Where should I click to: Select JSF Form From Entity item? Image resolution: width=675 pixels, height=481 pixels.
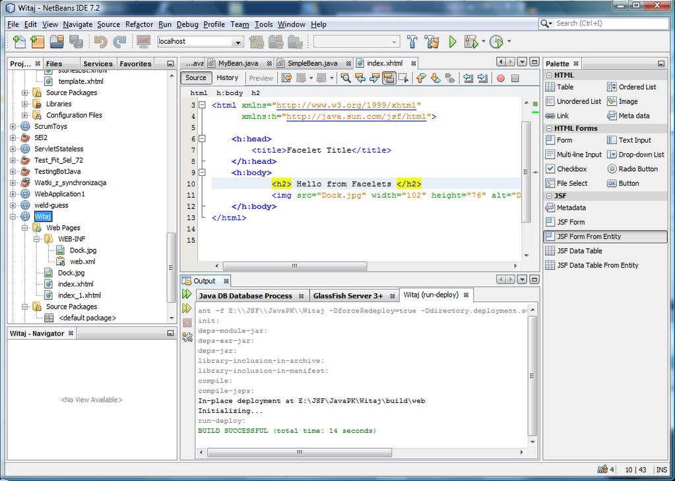[605, 237]
